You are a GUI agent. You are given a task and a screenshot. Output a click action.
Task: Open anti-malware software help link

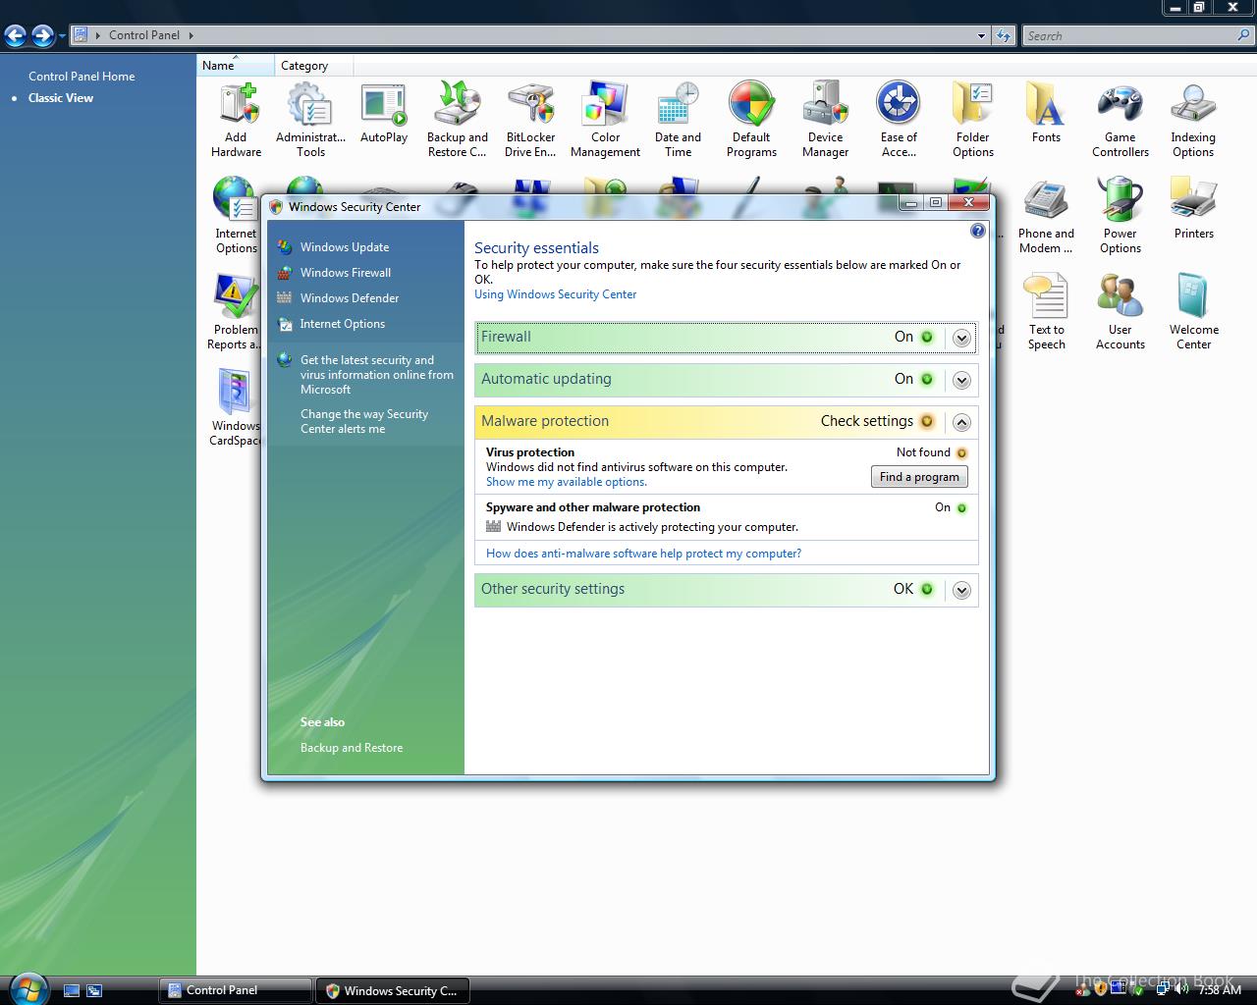[x=643, y=554]
